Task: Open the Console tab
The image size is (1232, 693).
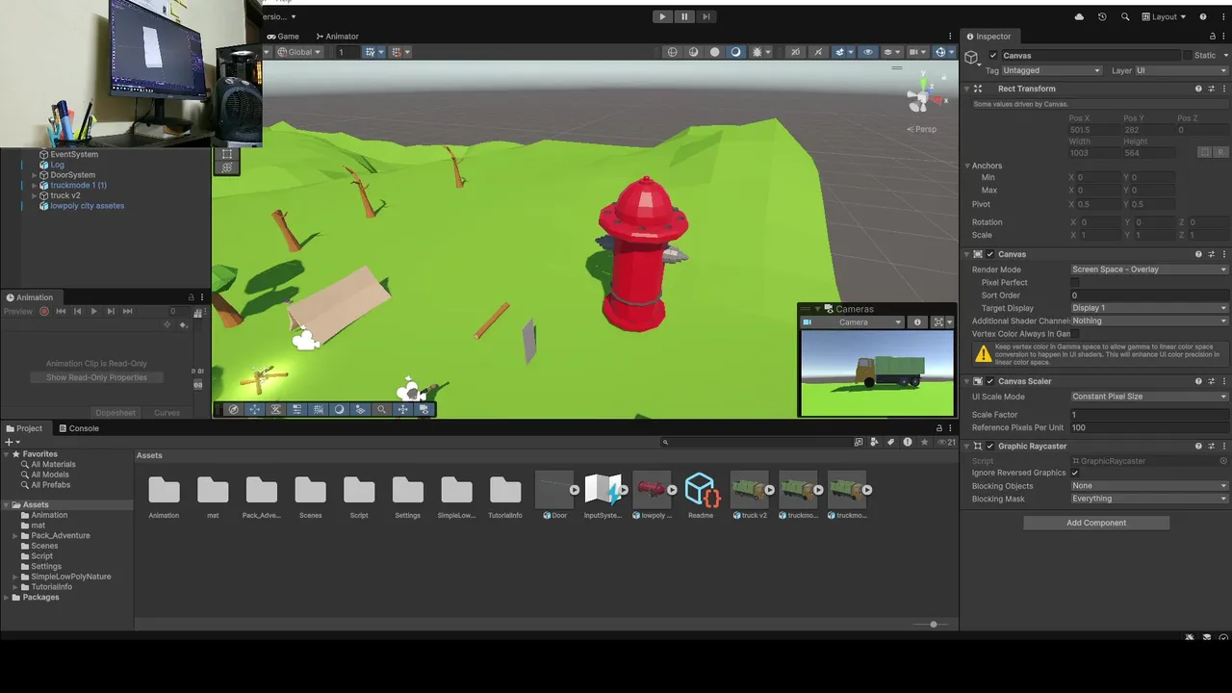Action: [78, 428]
